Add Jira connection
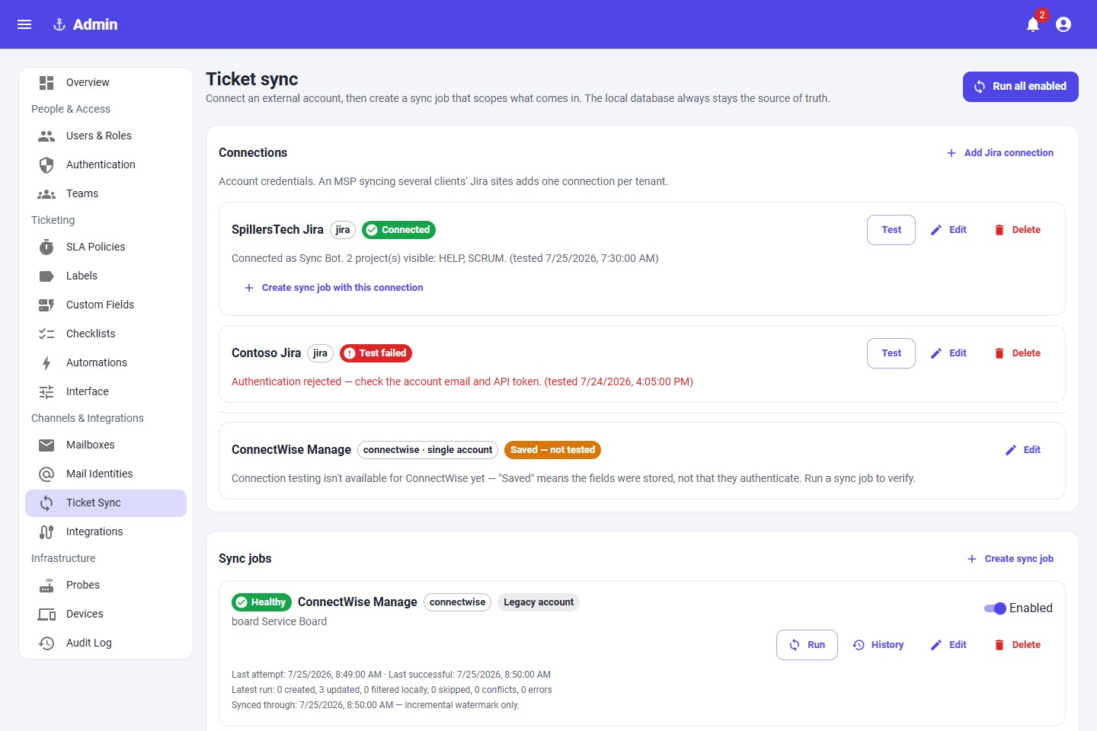1097x731 pixels. point(999,153)
